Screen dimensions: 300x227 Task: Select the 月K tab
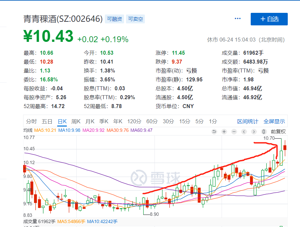pos(90,122)
